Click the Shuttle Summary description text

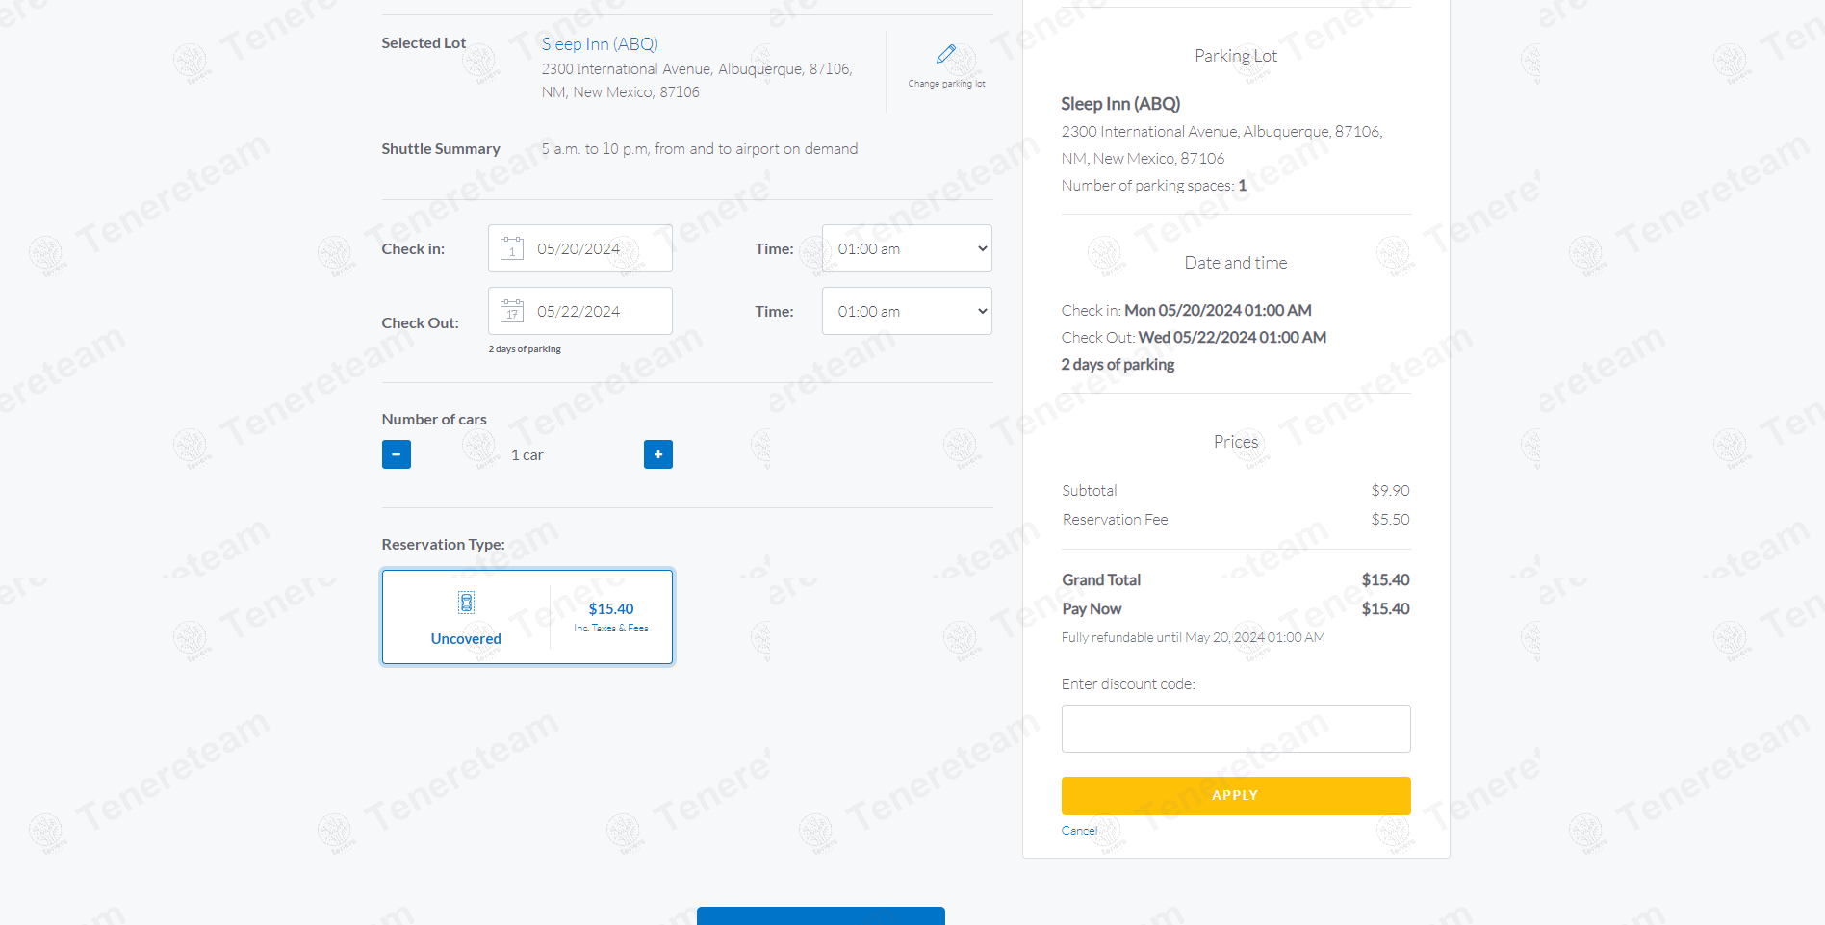[700, 149]
